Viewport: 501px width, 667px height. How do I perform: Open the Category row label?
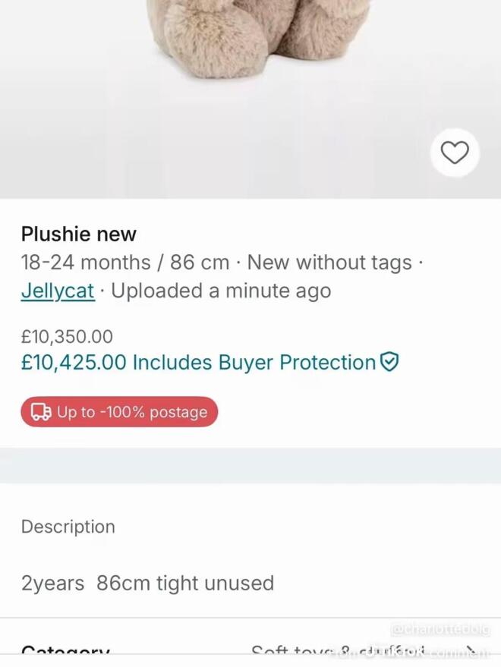pyautogui.click(x=65, y=651)
